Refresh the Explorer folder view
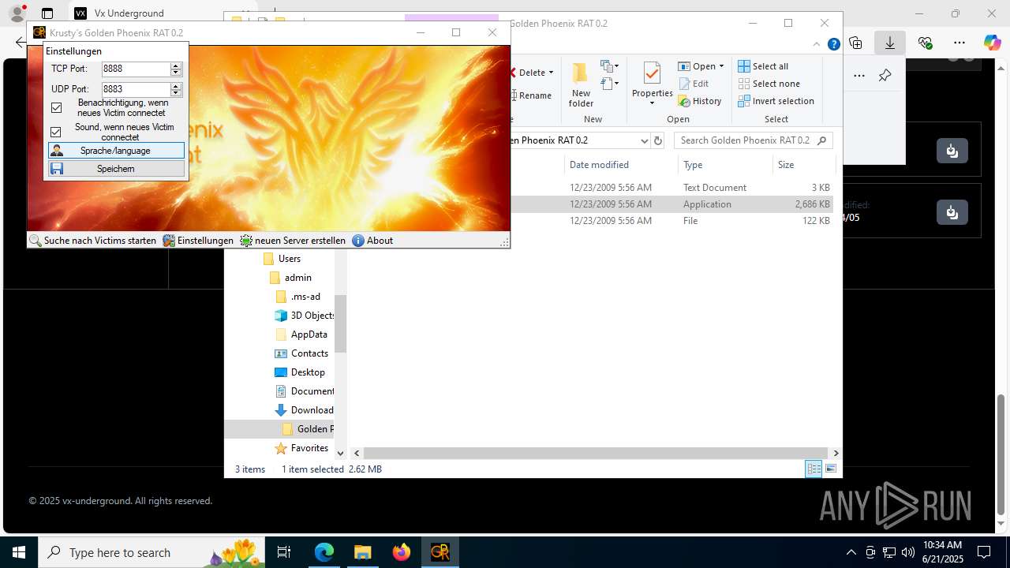Screen dimensions: 1010x568 tap(658, 140)
